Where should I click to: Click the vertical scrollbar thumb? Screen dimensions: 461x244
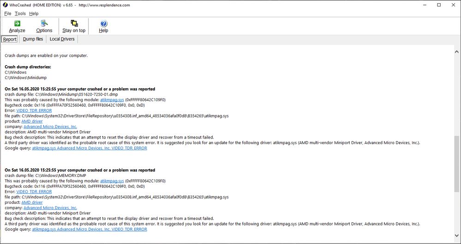[x=456, y=164]
